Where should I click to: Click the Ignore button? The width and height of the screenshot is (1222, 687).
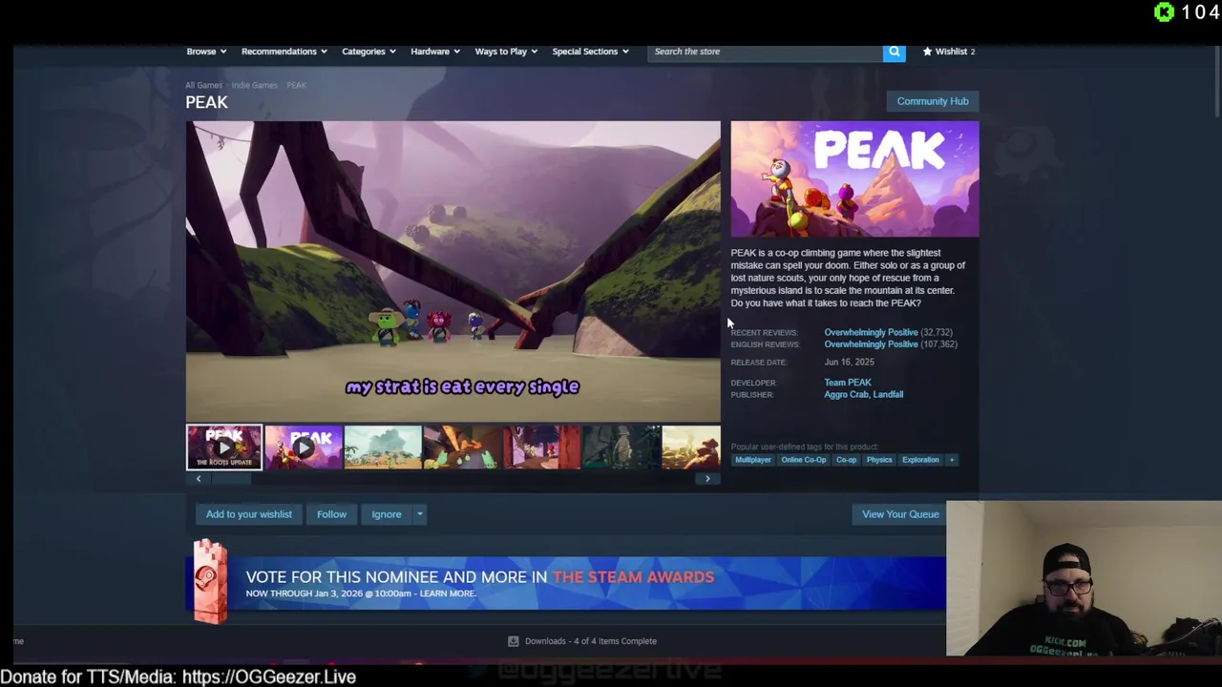(x=386, y=514)
